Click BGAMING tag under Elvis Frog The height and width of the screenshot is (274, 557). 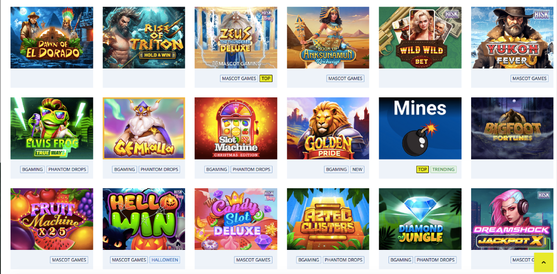pos(32,169)
